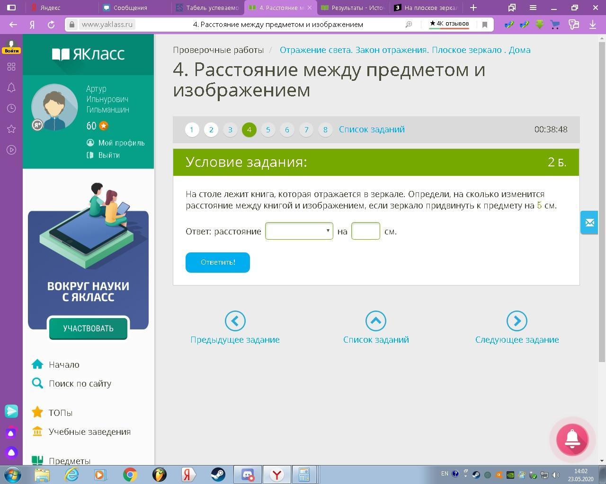Open the Windows Start menu
This screenshot has width=606, height=484.
pyautogui.click(x=13, y=474)
